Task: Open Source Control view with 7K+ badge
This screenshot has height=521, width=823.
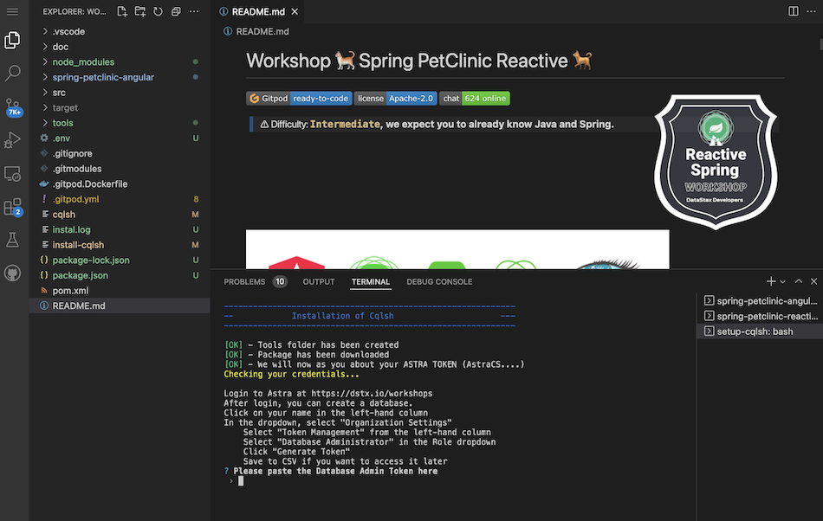Action: pyautogui.click(x=13, y=106)
